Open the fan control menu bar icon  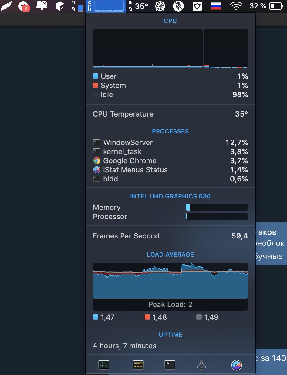(x=160, y=6)
